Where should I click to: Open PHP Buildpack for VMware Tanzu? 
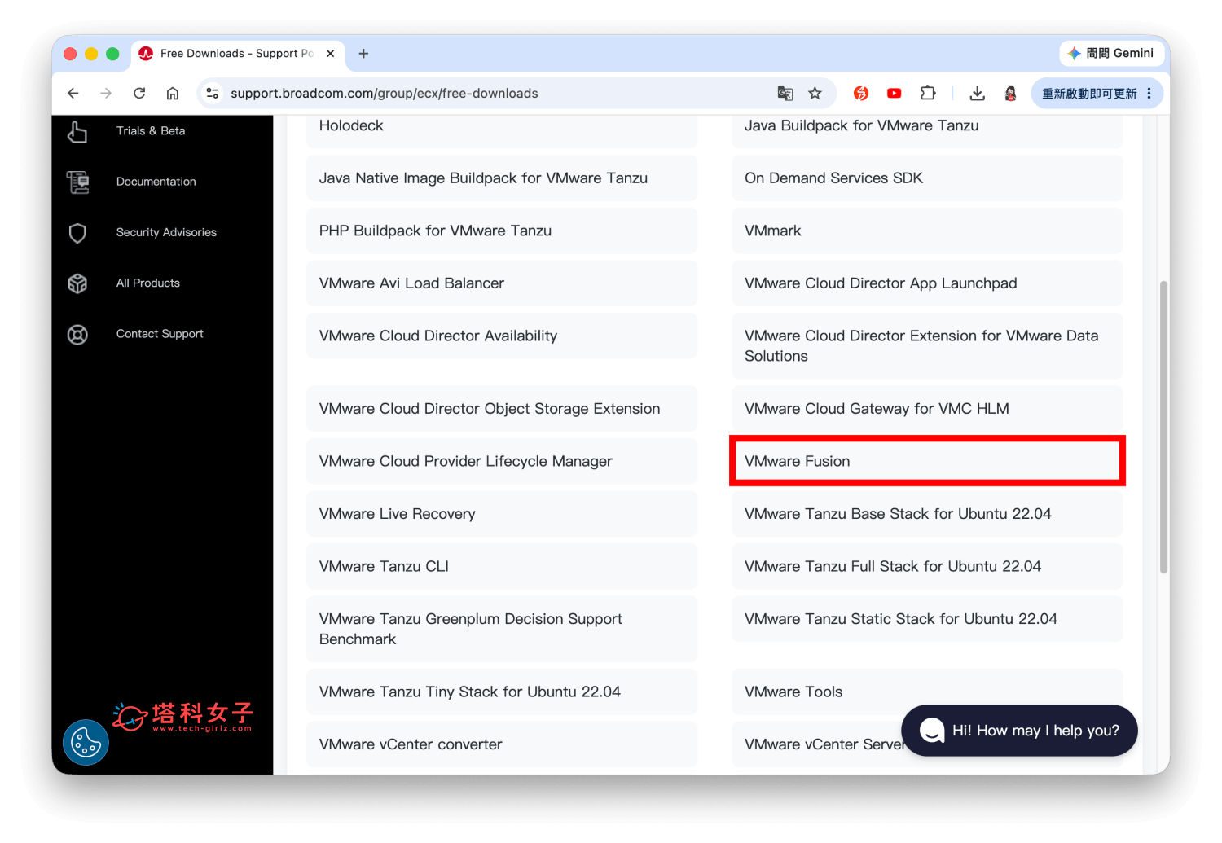[x=502, y=231]
